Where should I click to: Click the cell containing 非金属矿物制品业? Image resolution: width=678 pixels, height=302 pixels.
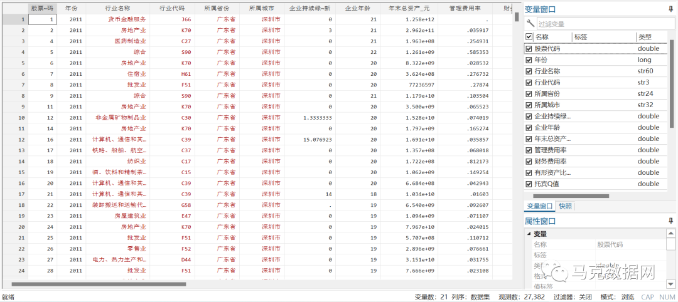click(117, 118)
